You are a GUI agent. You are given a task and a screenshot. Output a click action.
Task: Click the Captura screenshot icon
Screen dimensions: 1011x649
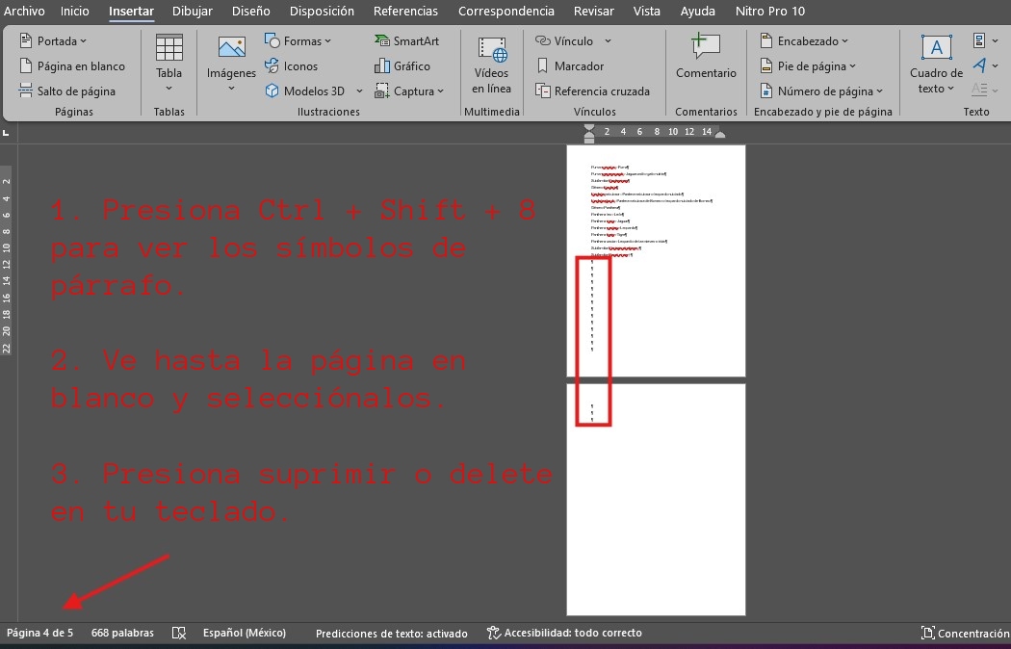coord(381,91)
